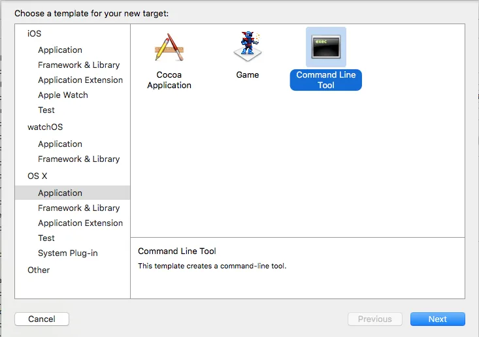Open Framework & Library under OS X
Viewport: 479px width, 337px height.
(x=79, y=208)
